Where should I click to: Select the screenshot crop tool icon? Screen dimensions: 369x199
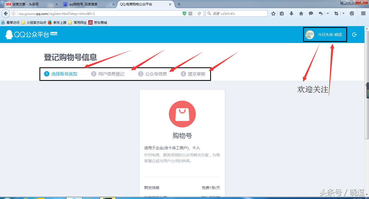(336, 13)
